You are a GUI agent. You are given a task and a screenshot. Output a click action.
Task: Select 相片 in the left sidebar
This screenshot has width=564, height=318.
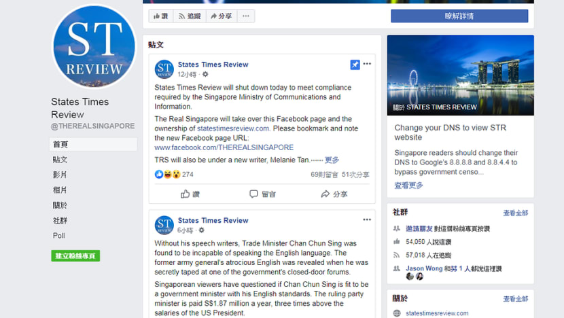(60, 190)
